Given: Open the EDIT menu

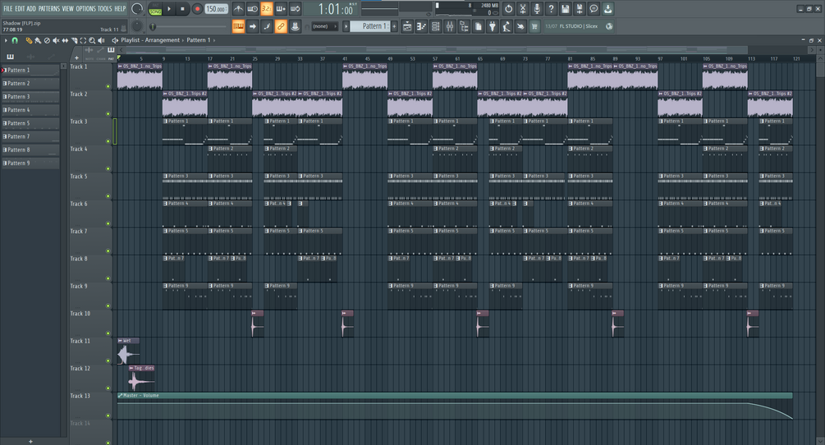Looking at the screenshot, I should (x=20, y=8).
